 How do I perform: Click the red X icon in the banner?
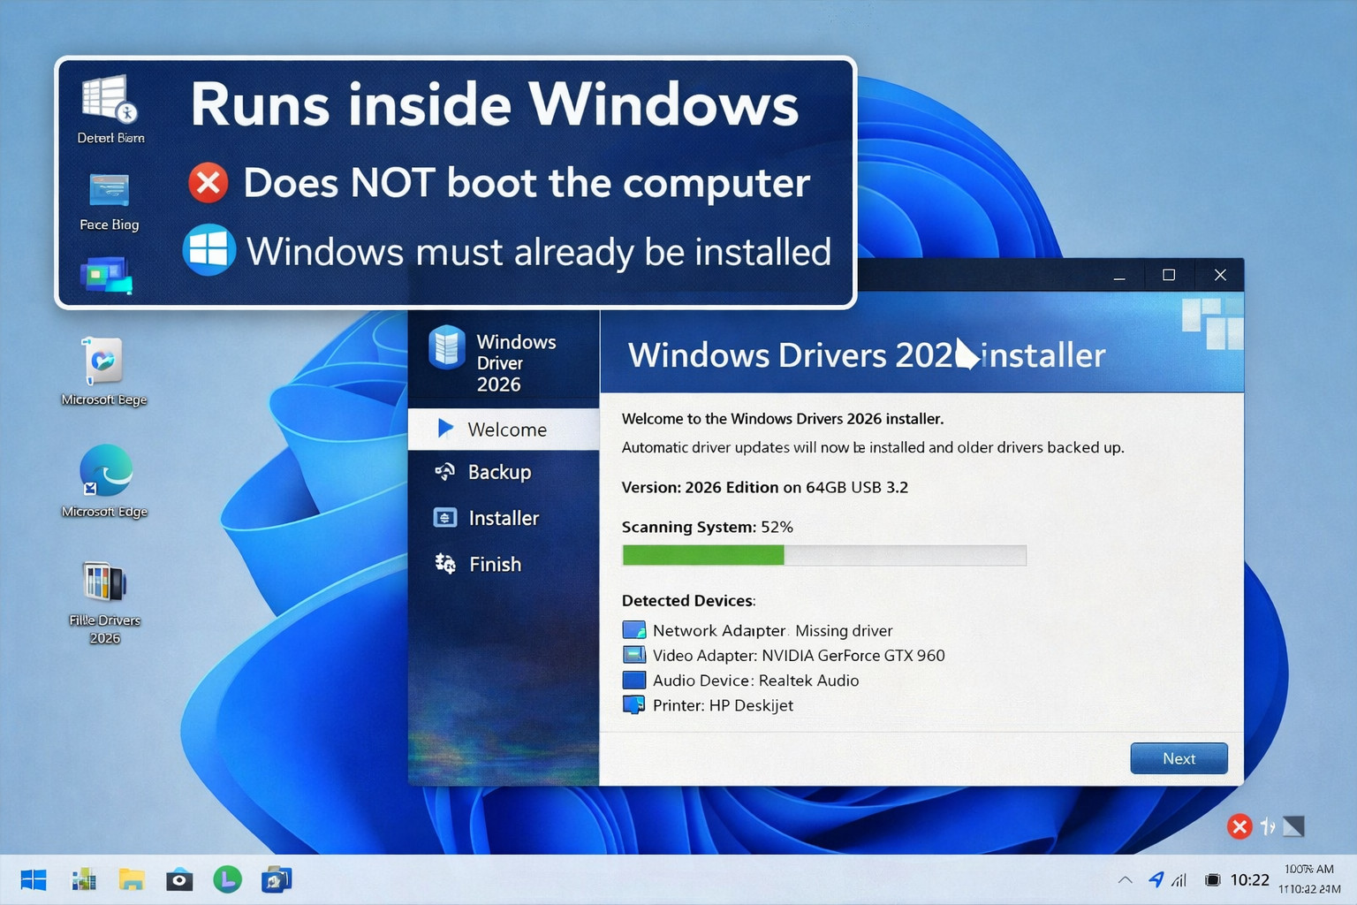tap(208, 183)
